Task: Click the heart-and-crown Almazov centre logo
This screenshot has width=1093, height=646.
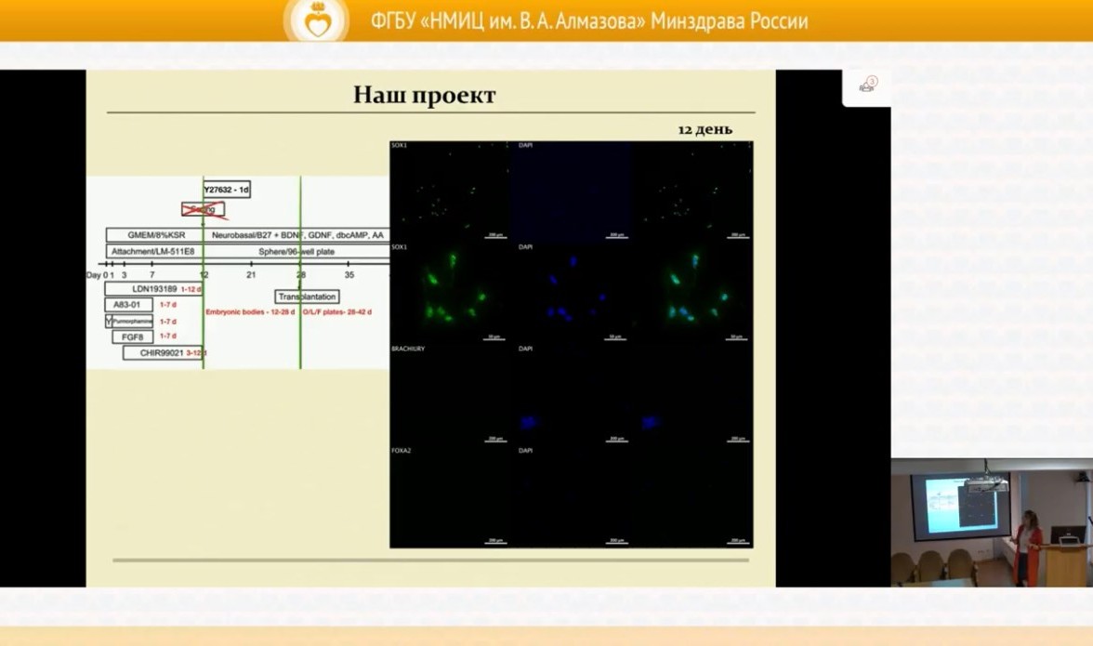Action: pos(317,21)
